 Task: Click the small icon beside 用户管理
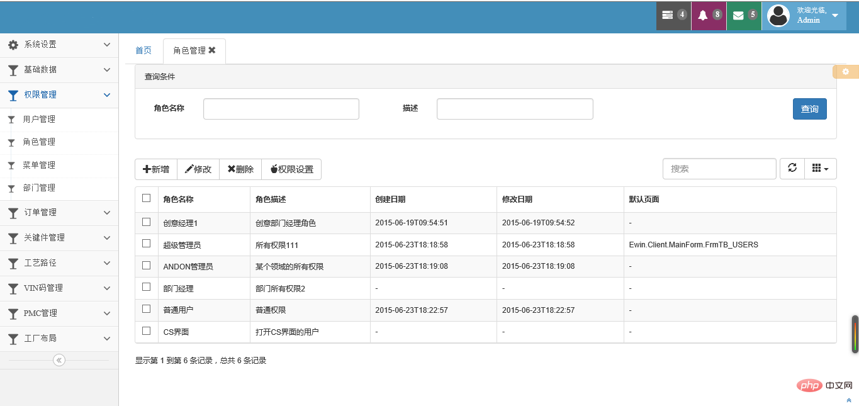(11, 120)
